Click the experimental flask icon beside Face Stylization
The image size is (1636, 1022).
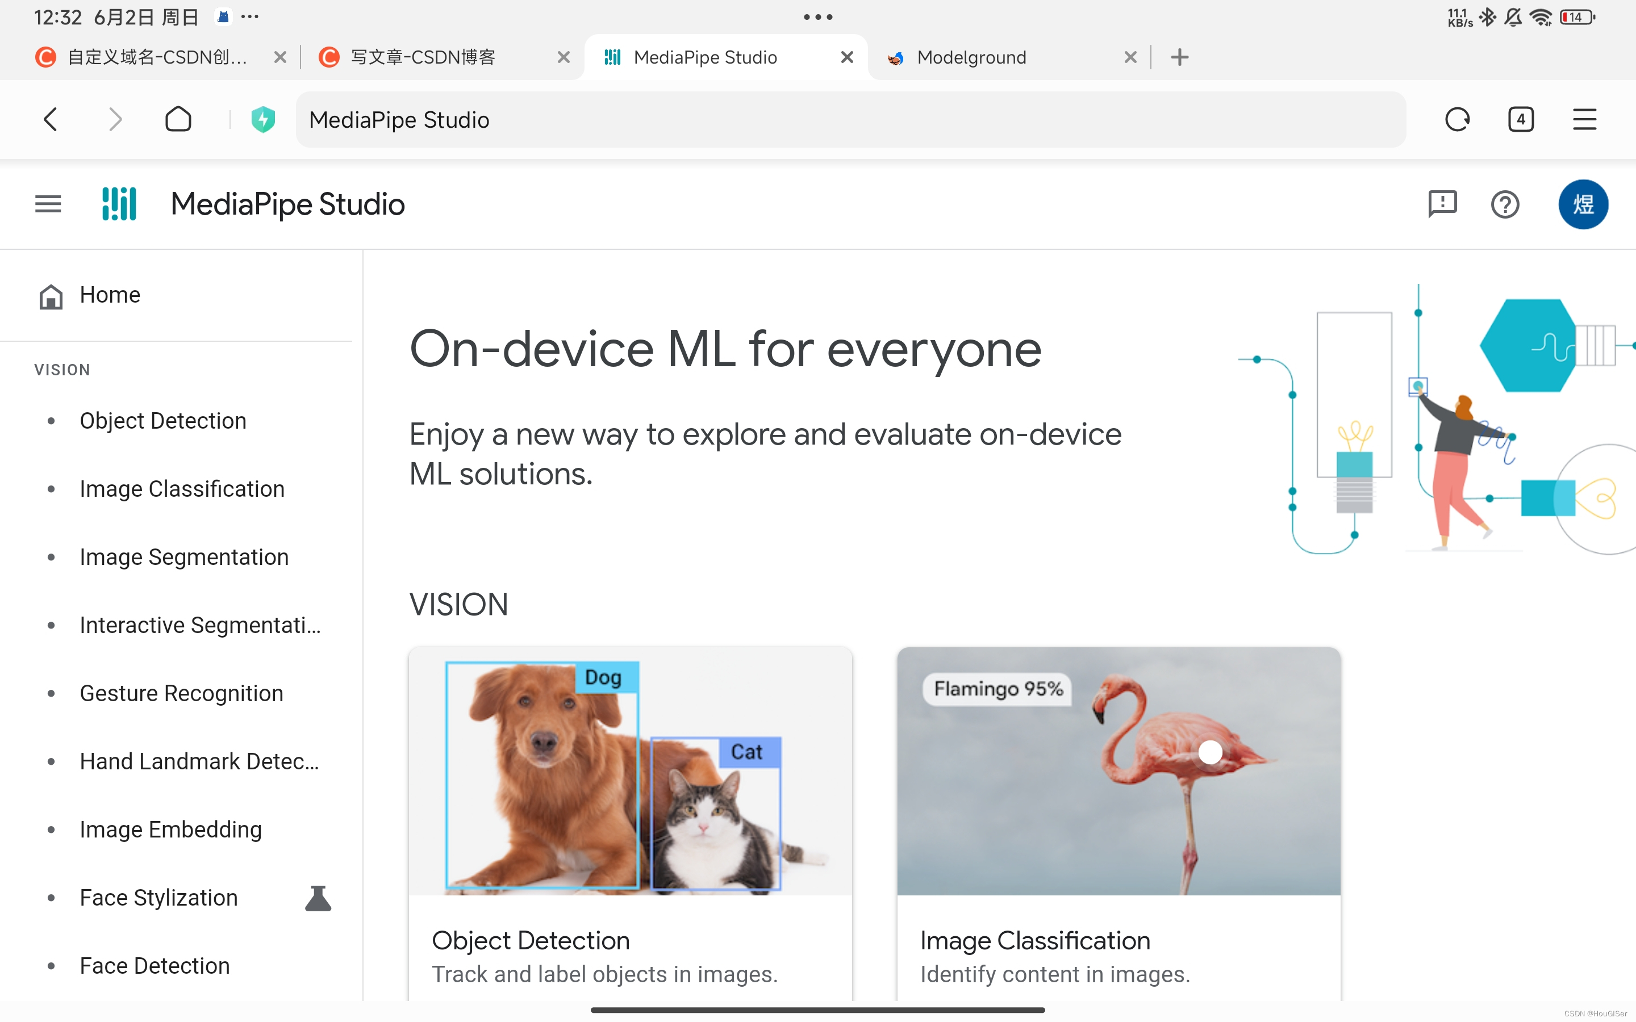point(318,898)
